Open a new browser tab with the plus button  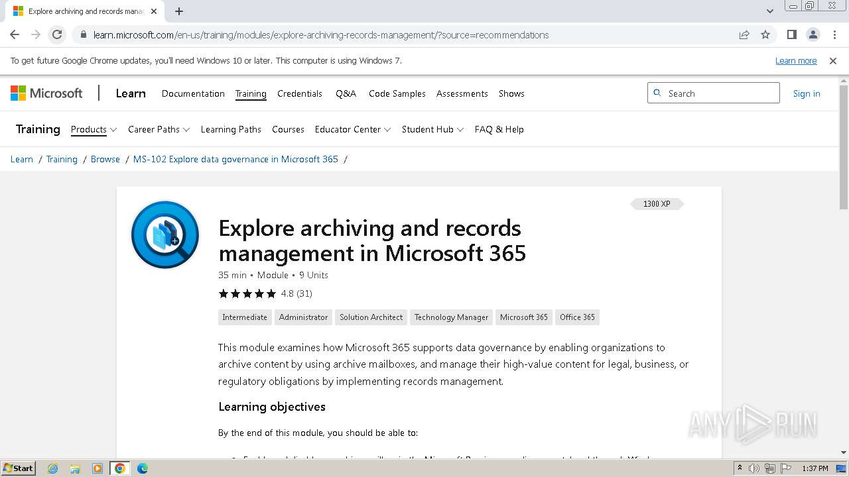click(179, 11)
